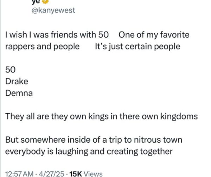Image resolution: width=211 pixels, height=177 pixels.
Task: Click the gold verified badge beside ye
Action: (45, 1)
